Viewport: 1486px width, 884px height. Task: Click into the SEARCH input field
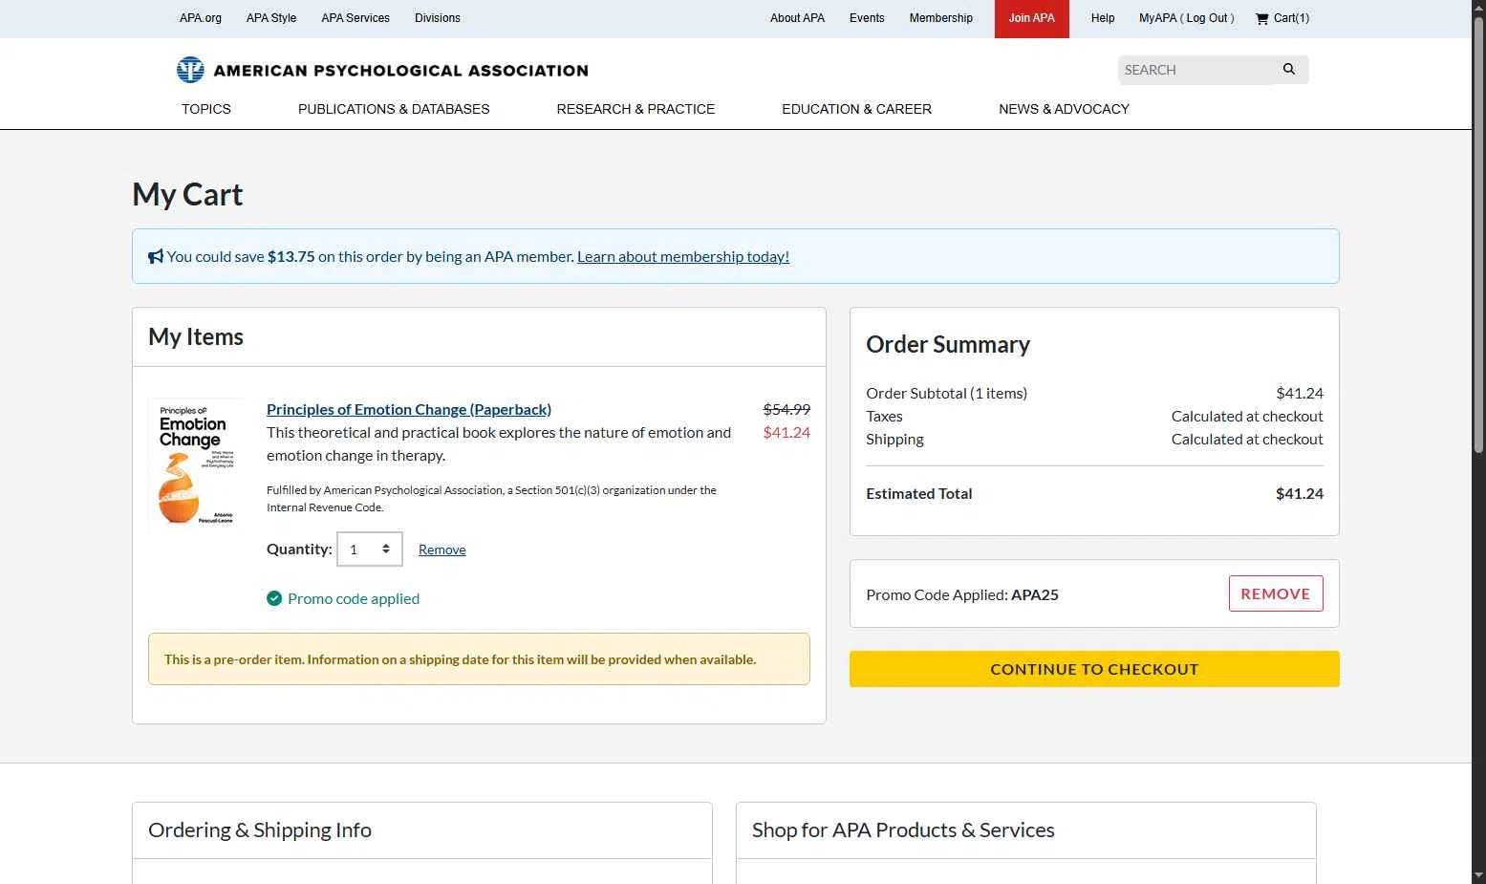[x=1195, y=70]
